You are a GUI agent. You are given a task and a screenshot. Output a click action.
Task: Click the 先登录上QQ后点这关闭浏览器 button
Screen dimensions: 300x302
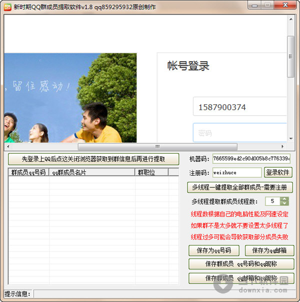pos(93,159)
